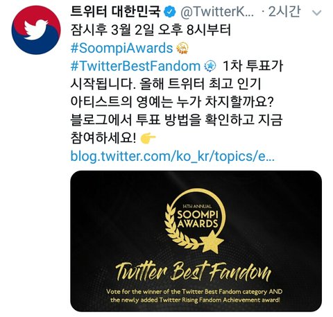Click the gold star in the Soompi logo
Image resolution: width=333 pixels, height=317 pixels.
[x=212, y=241]
